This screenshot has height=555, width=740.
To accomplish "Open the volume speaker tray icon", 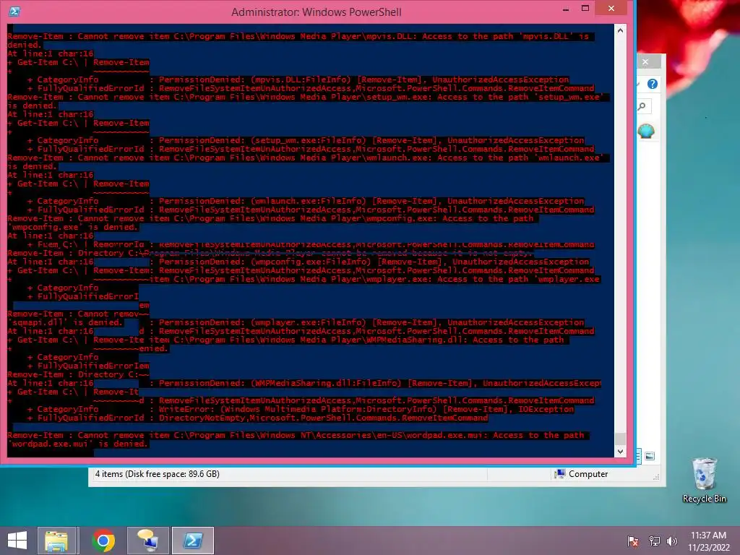I will pos(671,541).
